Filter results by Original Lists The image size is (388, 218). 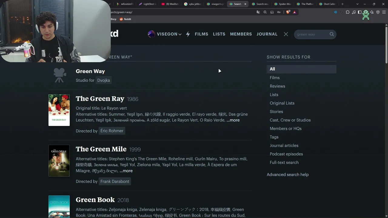282,103
